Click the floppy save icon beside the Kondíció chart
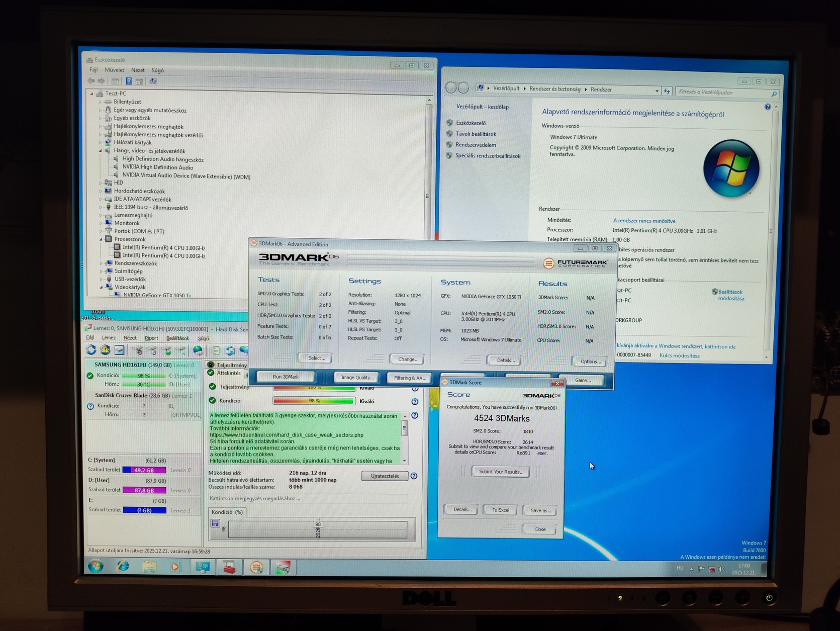The width and height of the screenshot is (840, 631). 215,523
